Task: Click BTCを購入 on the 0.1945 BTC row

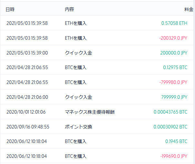Action: (76, 141)
